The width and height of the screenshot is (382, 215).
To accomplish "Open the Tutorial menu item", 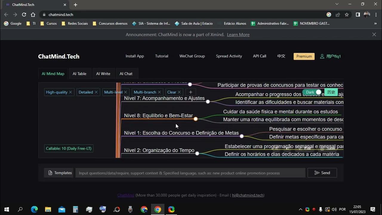I will tap(162, 56).
